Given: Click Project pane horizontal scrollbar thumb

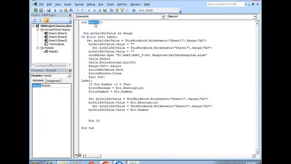Looking at the screenshot, I should point(50,65).
